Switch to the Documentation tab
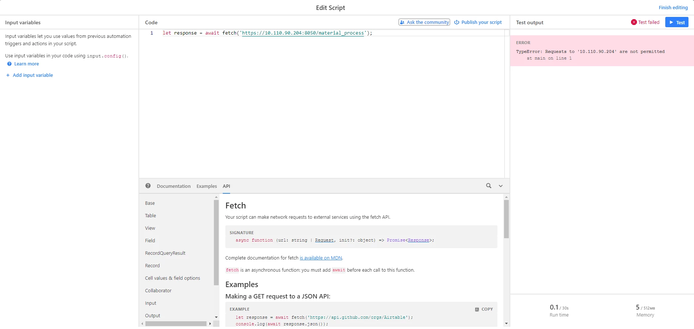Image resolution: width=694 pixels, height=329 pixels. coord(173,186)
